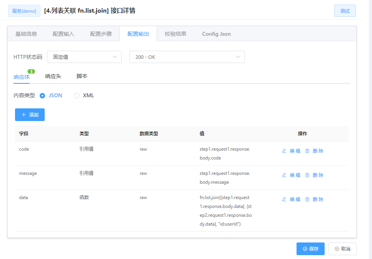Click the checkmark icon on the 保存 button

305,249
